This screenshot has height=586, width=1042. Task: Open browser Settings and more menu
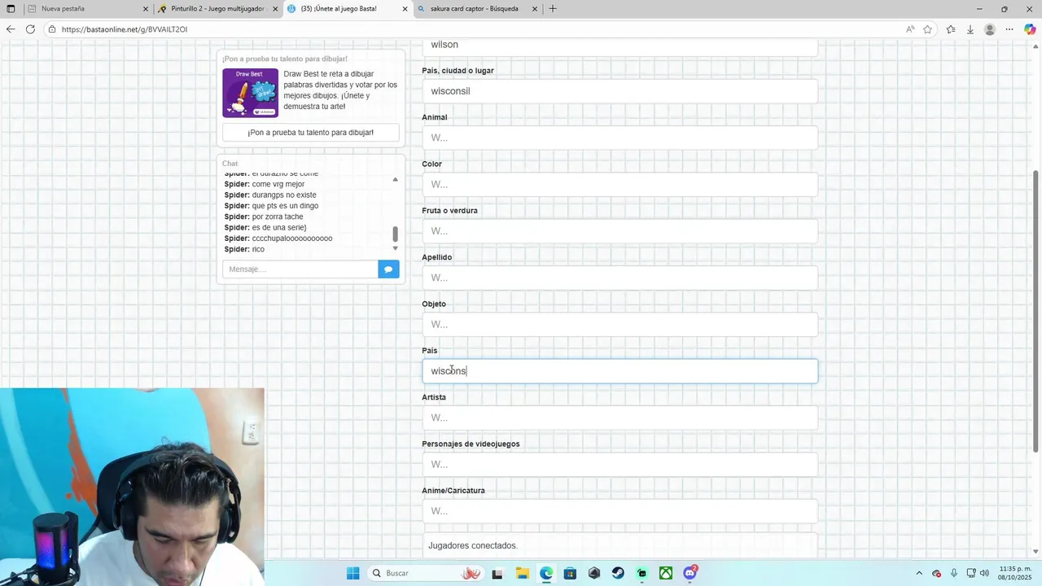(1009, 29)
